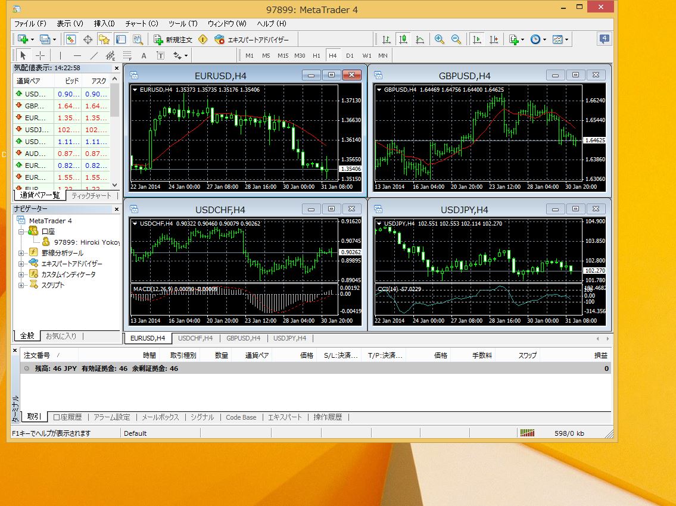Select the 97899: Hiroki account entry
The image size is (676, 506).
81,242
